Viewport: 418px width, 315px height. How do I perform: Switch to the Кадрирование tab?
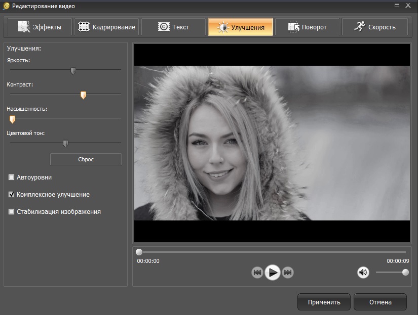tap(106, 27)
